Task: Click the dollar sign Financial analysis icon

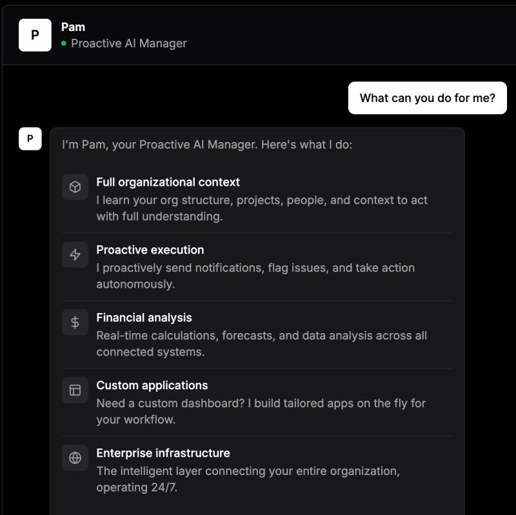Action: click(x=75, y=323)
